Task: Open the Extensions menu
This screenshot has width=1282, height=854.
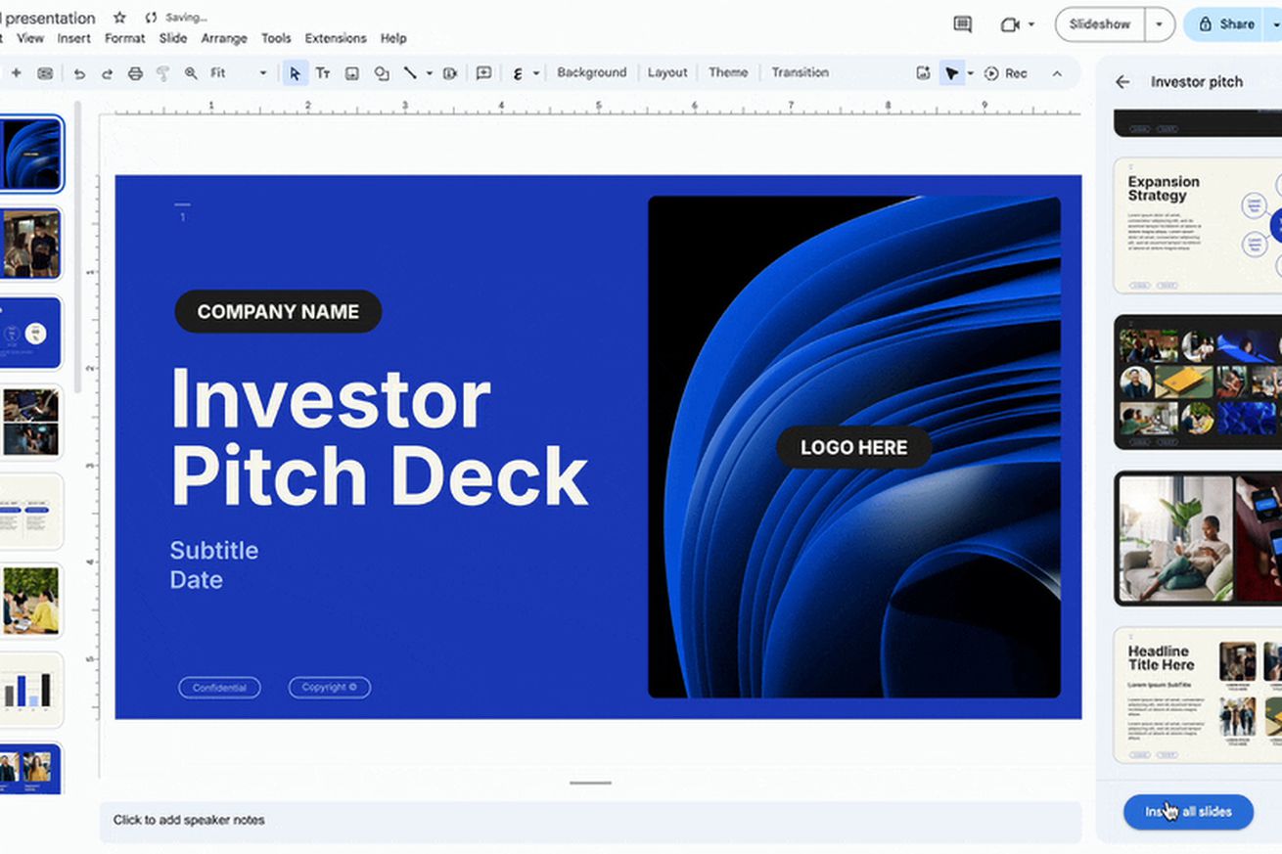Action: (335, 38)
